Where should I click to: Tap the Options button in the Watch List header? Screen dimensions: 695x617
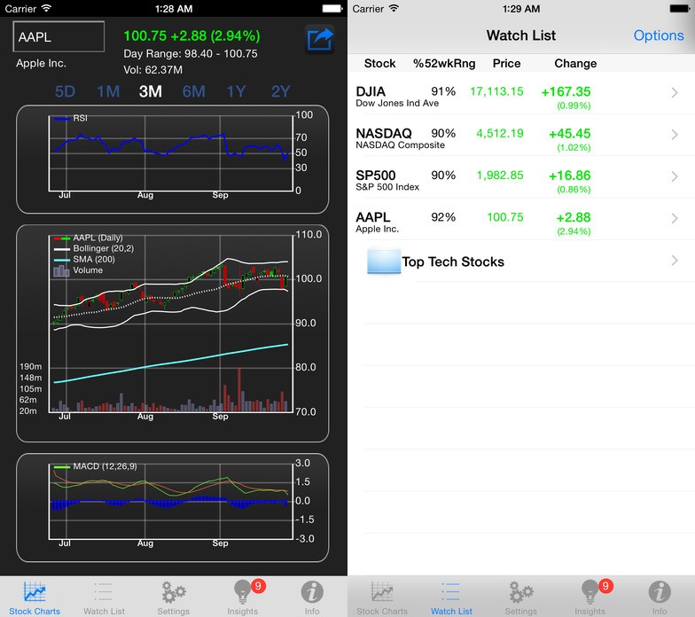[658, 35]
